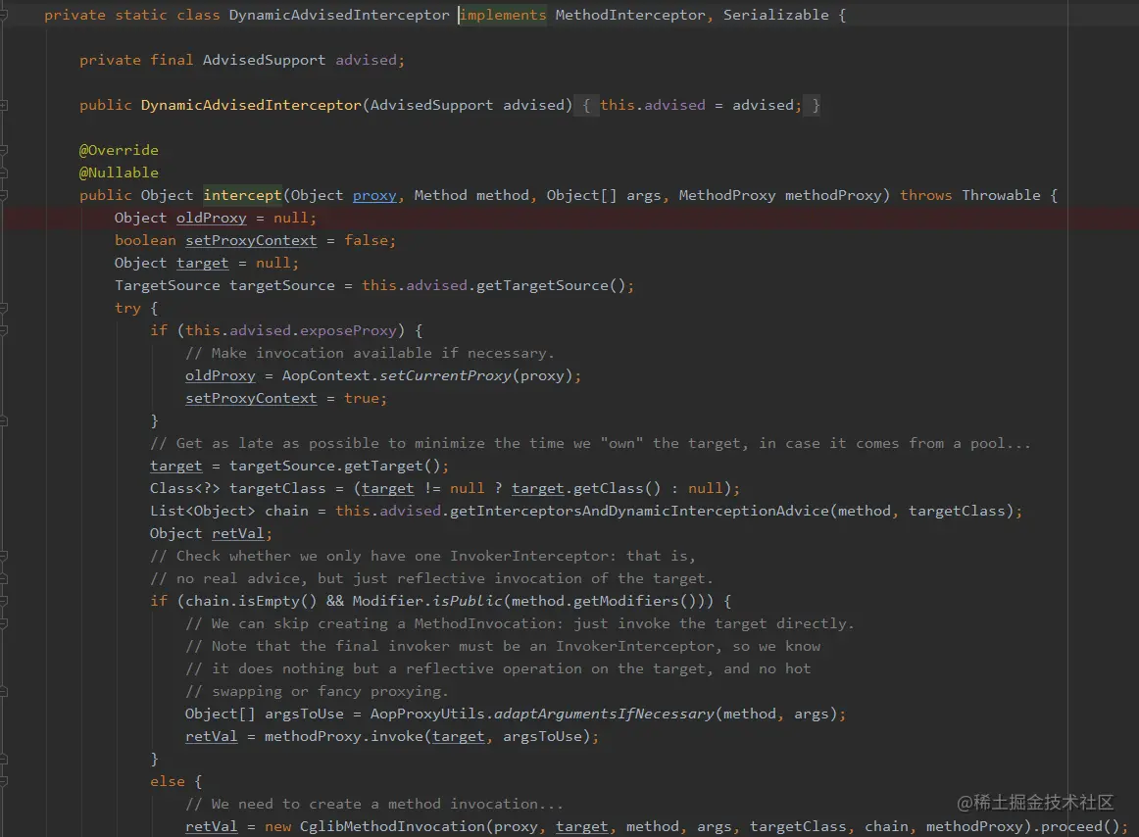Screen dimensions: 1139x837
Task: Click the Serializable interface name
Action: [775, 16]
